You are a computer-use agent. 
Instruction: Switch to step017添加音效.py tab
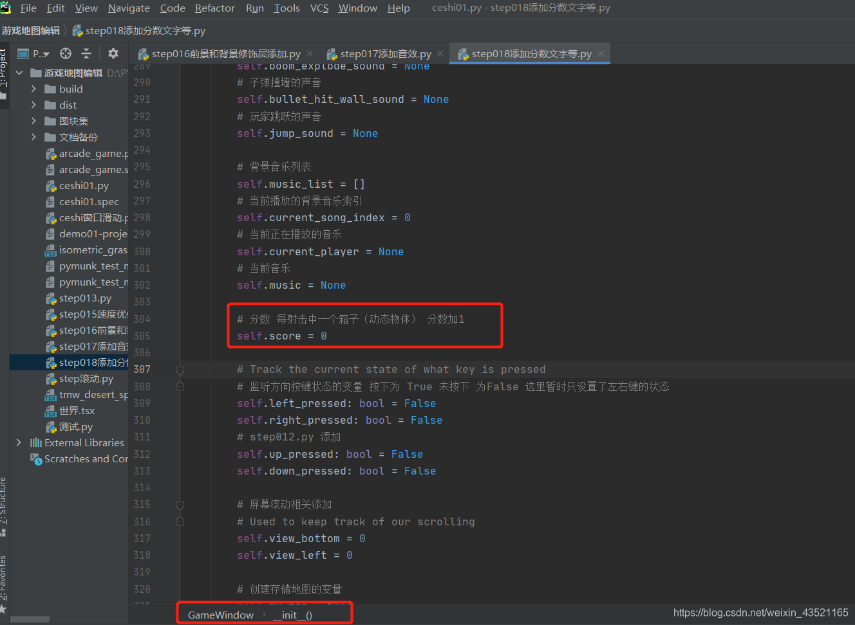(386, 54)
